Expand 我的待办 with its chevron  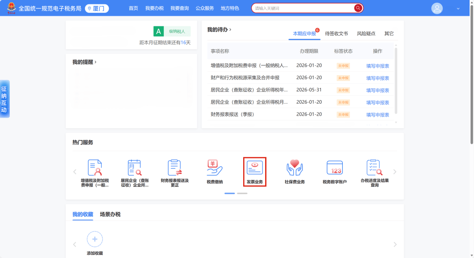point(230,29)
